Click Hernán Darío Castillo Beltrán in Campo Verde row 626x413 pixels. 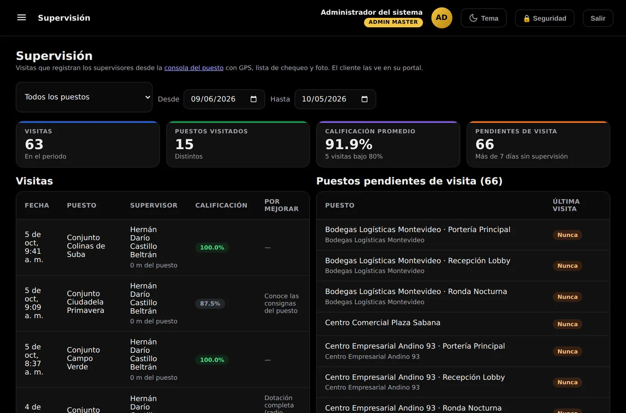pos(144,355)
